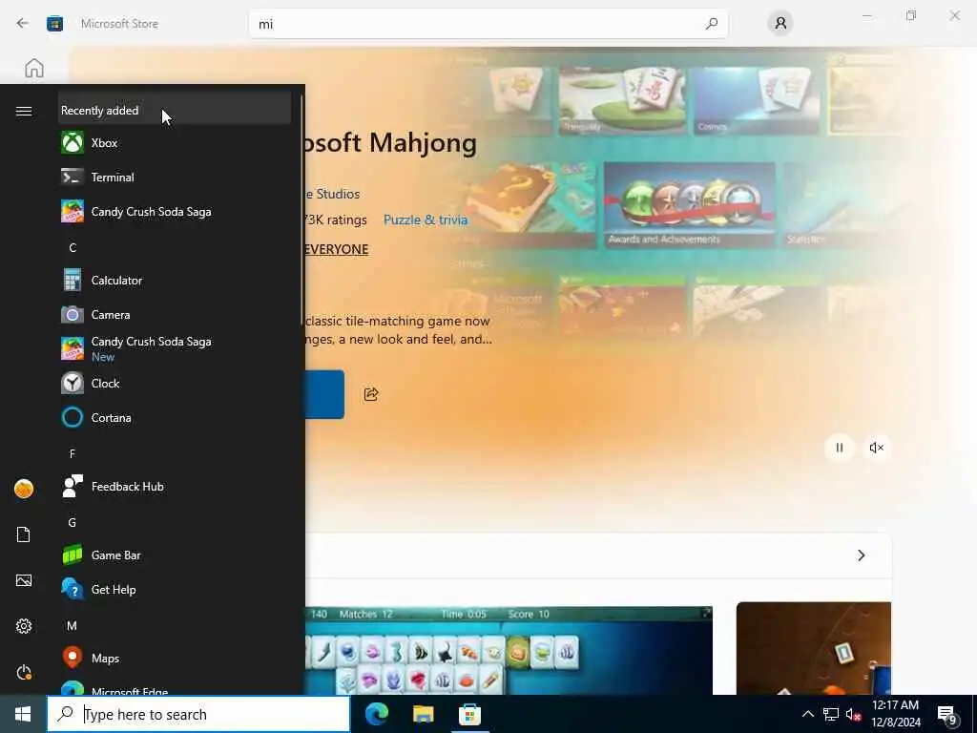Open the Puzzle & trivia category link
This screenshot has width=977, height=733.
pyautogui.click(x=426, y=220)
